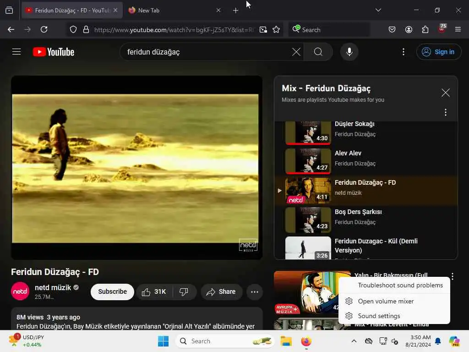Close the New Tab tab
This screenshot has height=352, width=469.
coord(218,10)
